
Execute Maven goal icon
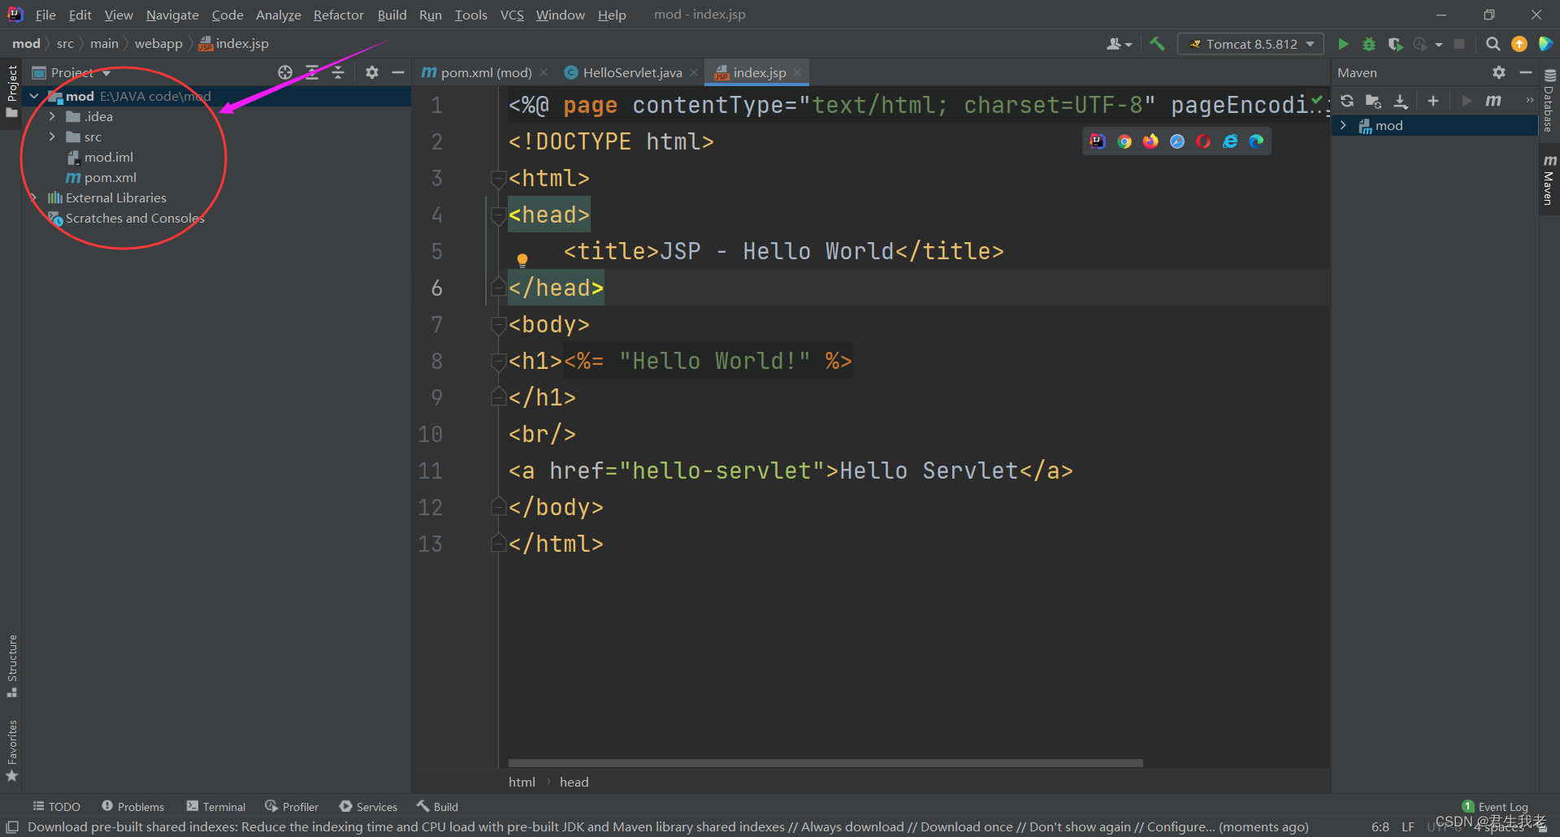click(1493, 101)
